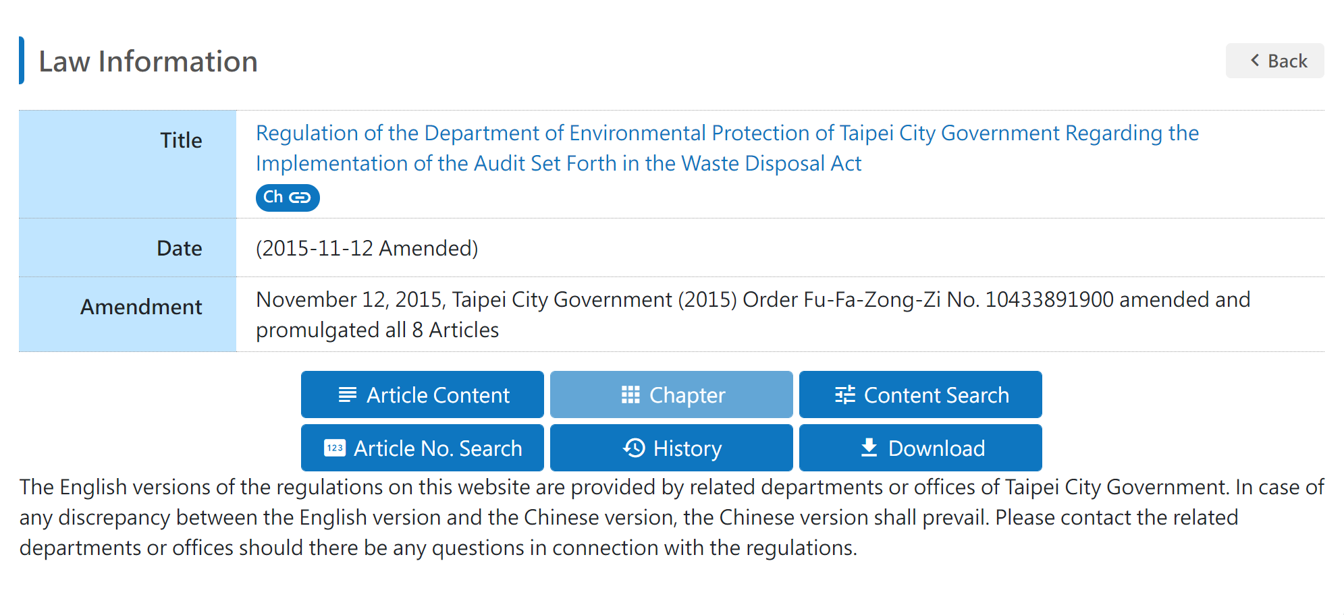Click the download arrow icon
The image size is (1344, 615).
(x=869, y=448)
